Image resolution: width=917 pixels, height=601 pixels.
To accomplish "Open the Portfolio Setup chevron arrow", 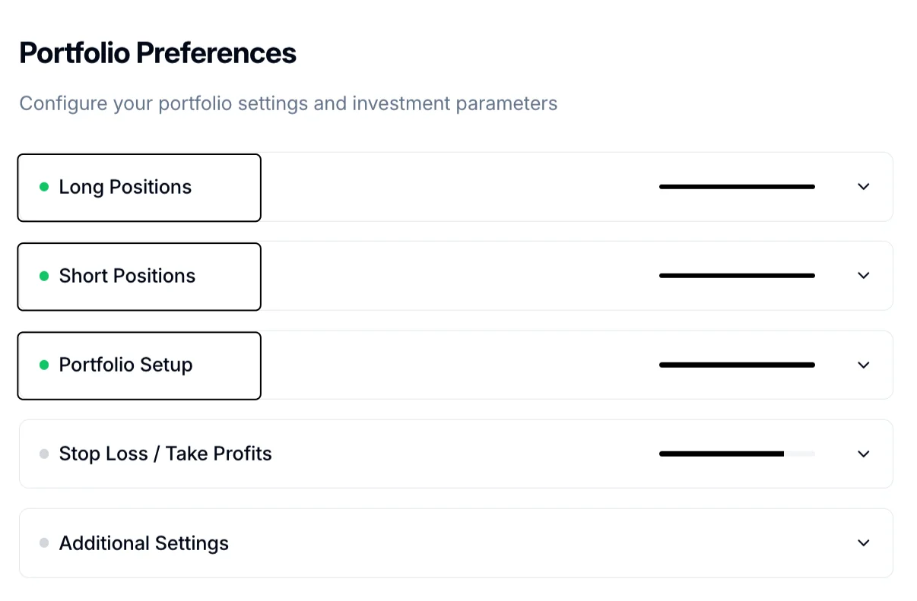I will coord(863,365).
